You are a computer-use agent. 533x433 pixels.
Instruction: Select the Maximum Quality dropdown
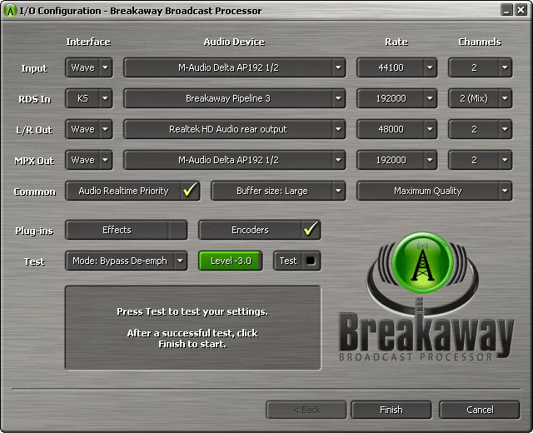click(x=434, y=192)
